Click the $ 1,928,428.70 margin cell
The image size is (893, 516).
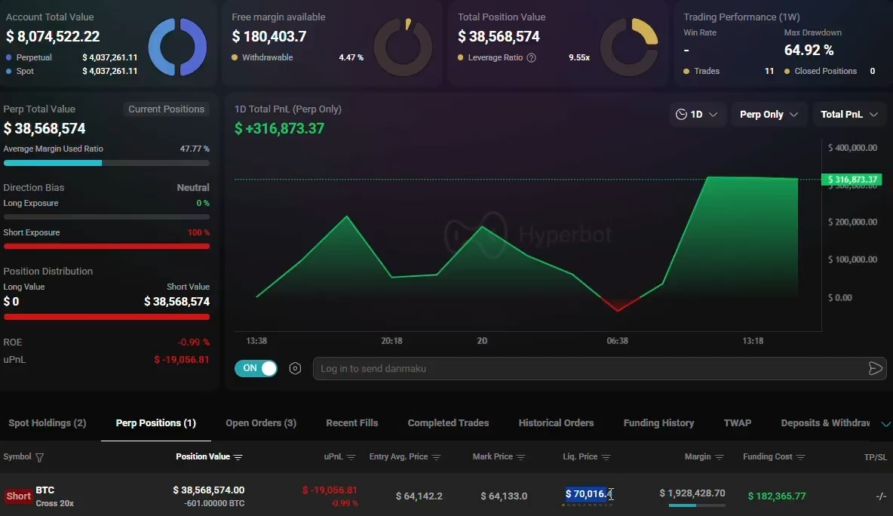[692, 493]
